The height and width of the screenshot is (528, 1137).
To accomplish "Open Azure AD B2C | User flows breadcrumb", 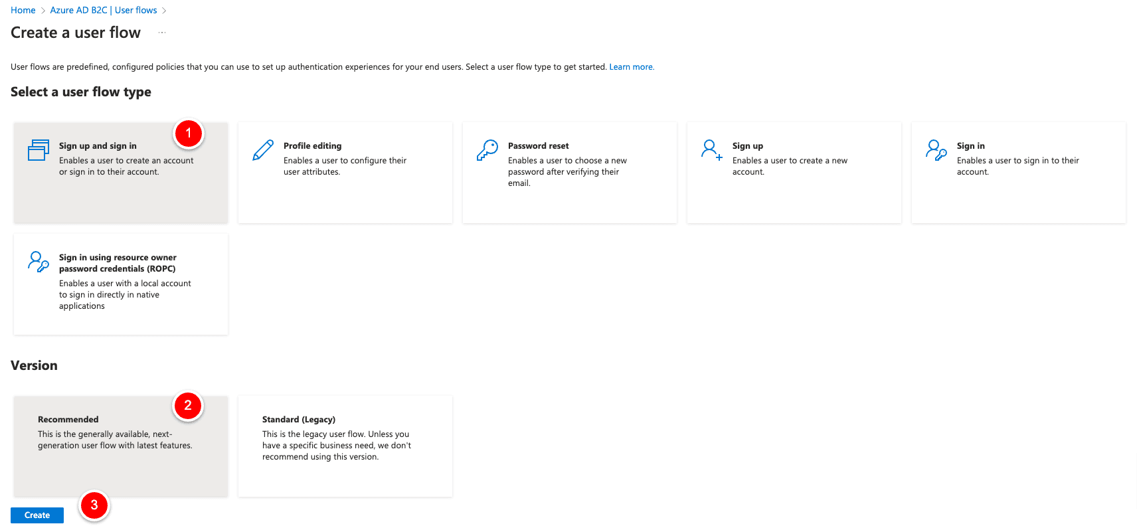I will click(x=103, y=10).
